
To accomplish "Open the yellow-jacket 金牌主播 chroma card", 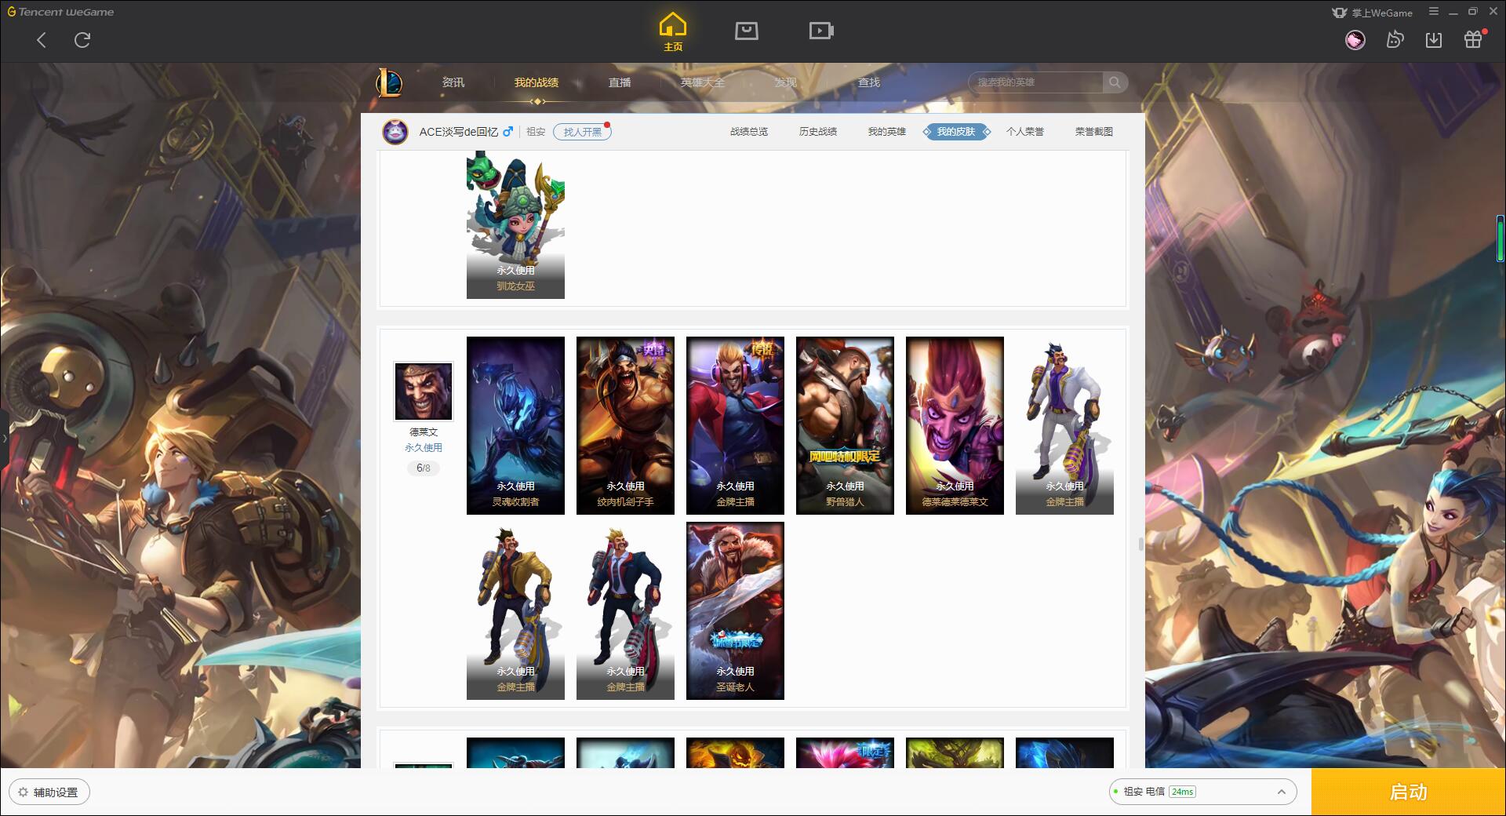I will pos(515,610).
